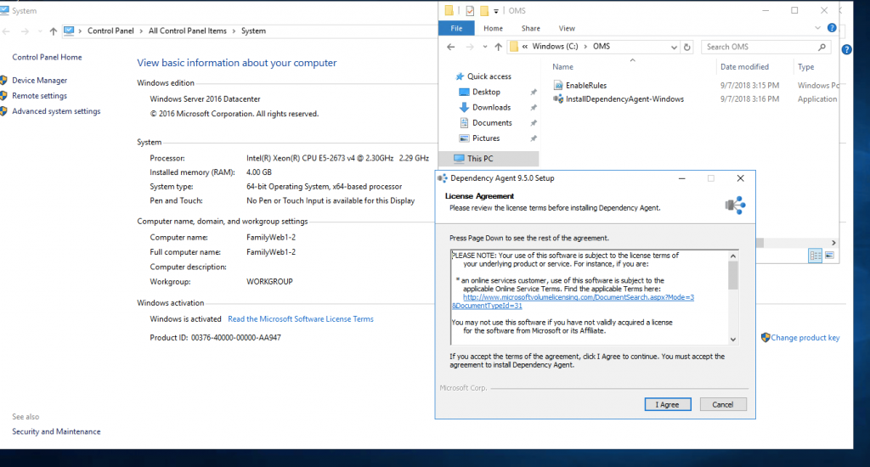Screen dimensions: 870x467
Task: Sort files by Date modified column
Action: (x=744, y=67)
